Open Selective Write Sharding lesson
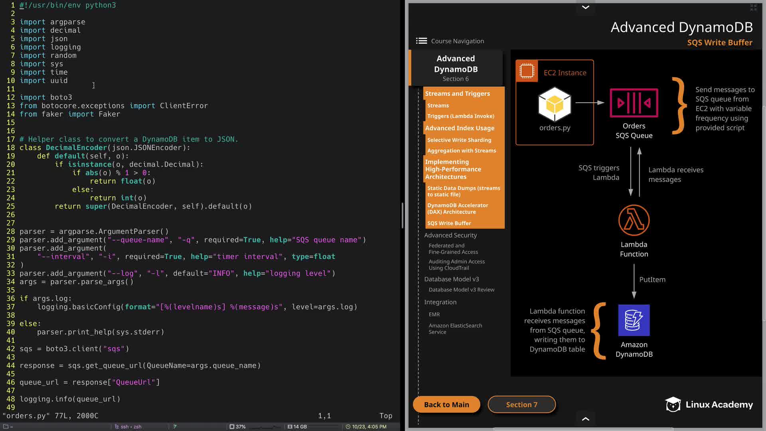This screenshot has height=431, width=766. click(x=459, y=140)
